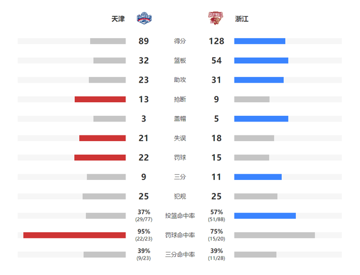Select the 三分命中率 label
Image resolution: width=360 pixels, height=275 pixels.
(180, 255)
